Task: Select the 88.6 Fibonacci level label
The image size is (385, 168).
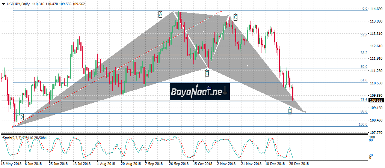Action: pos(364,111)
